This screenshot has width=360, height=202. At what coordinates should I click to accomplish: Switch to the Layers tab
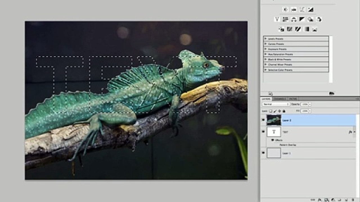[x=266, y=99]
